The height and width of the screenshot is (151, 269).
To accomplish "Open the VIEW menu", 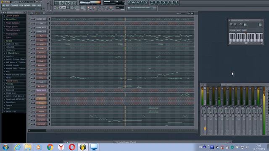I will click(21, 5).
